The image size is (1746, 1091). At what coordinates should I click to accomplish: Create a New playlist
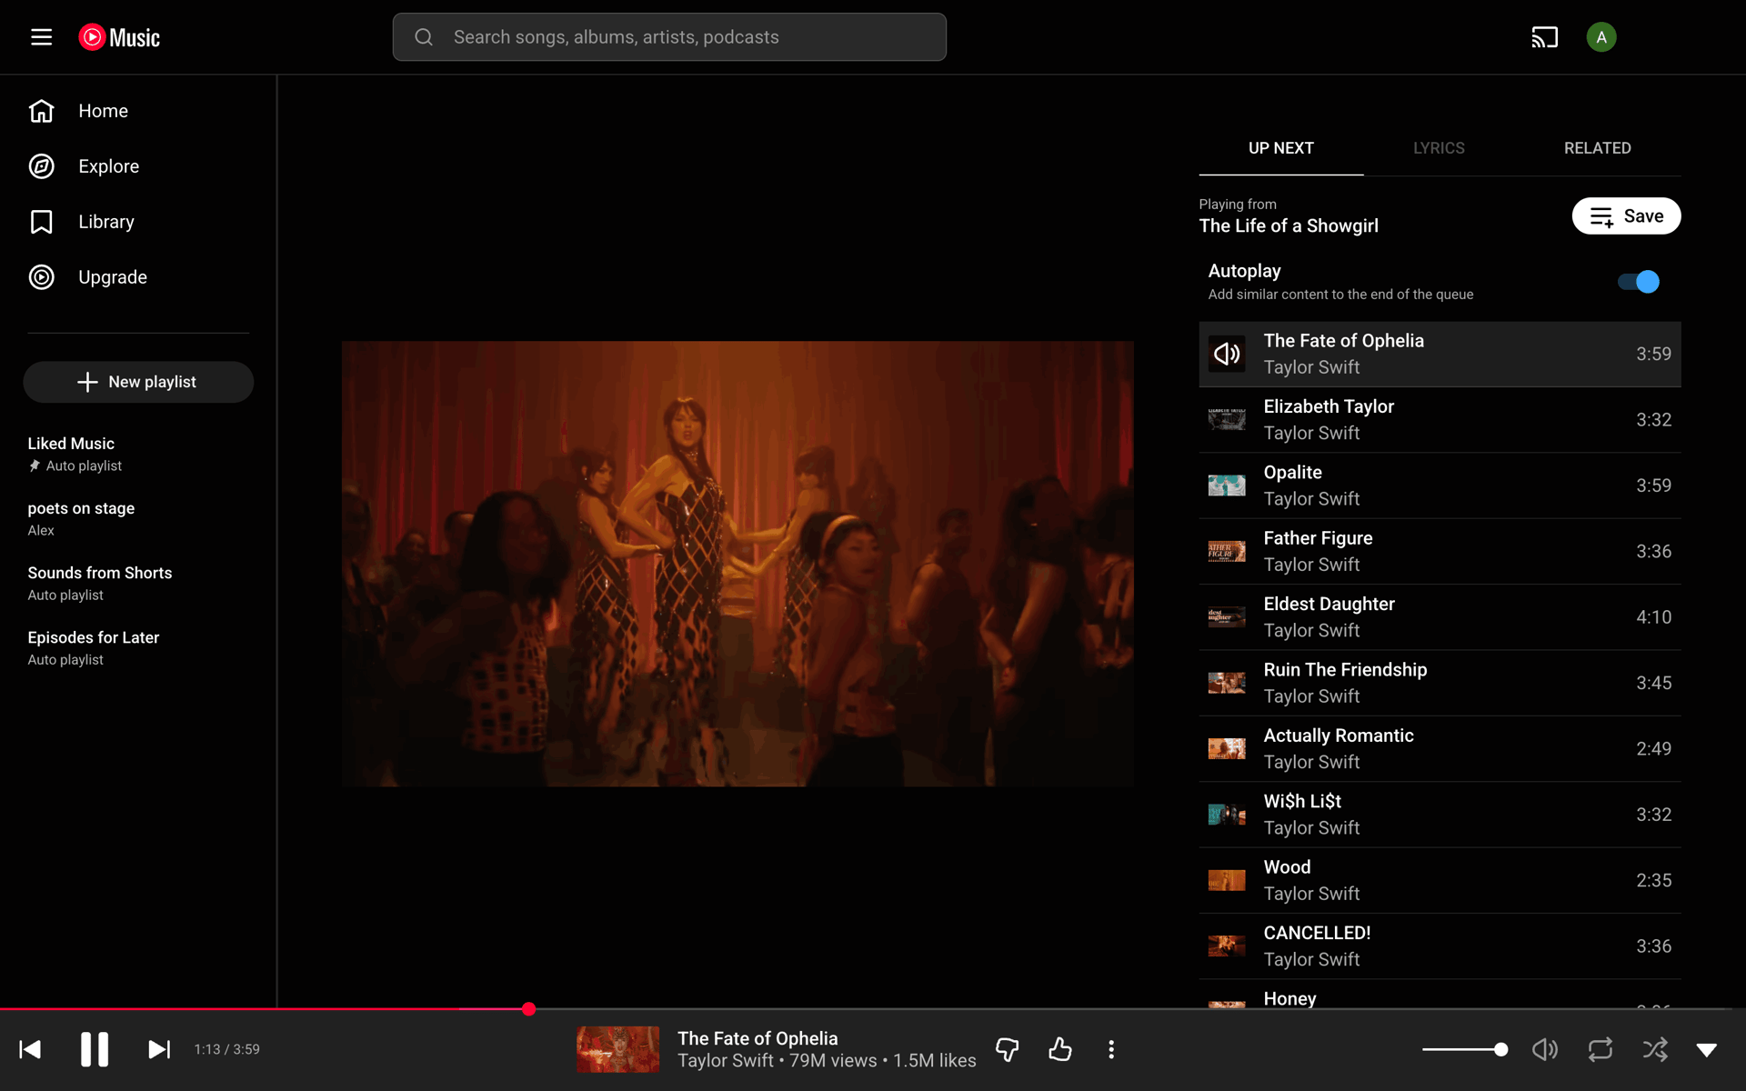pyautogui.click(x=138, y=382)
